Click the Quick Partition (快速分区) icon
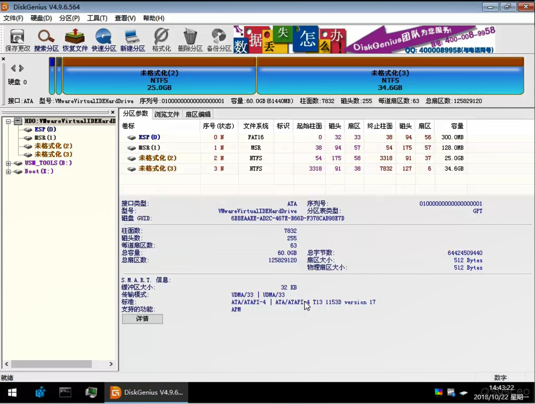 coord(104,40)
